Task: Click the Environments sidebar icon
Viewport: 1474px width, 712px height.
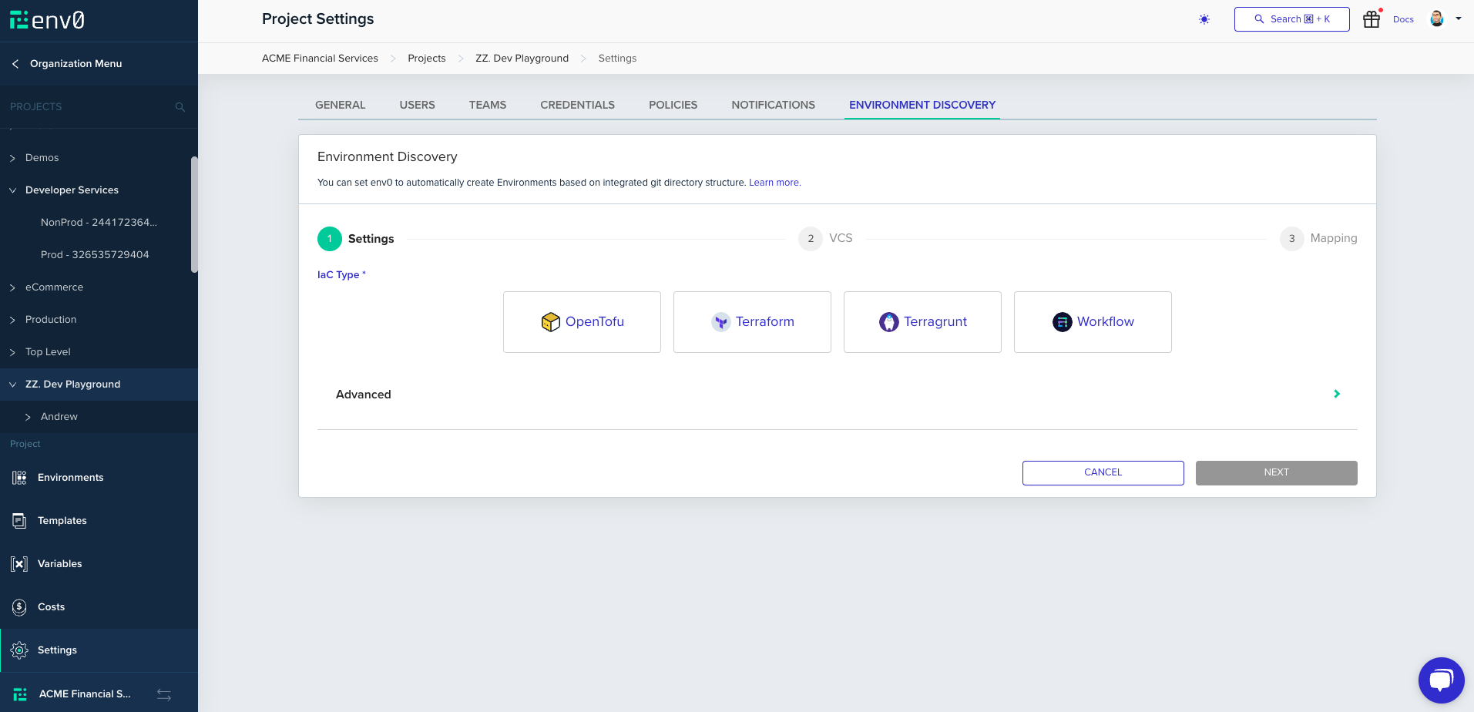Action: coord(19,478)
